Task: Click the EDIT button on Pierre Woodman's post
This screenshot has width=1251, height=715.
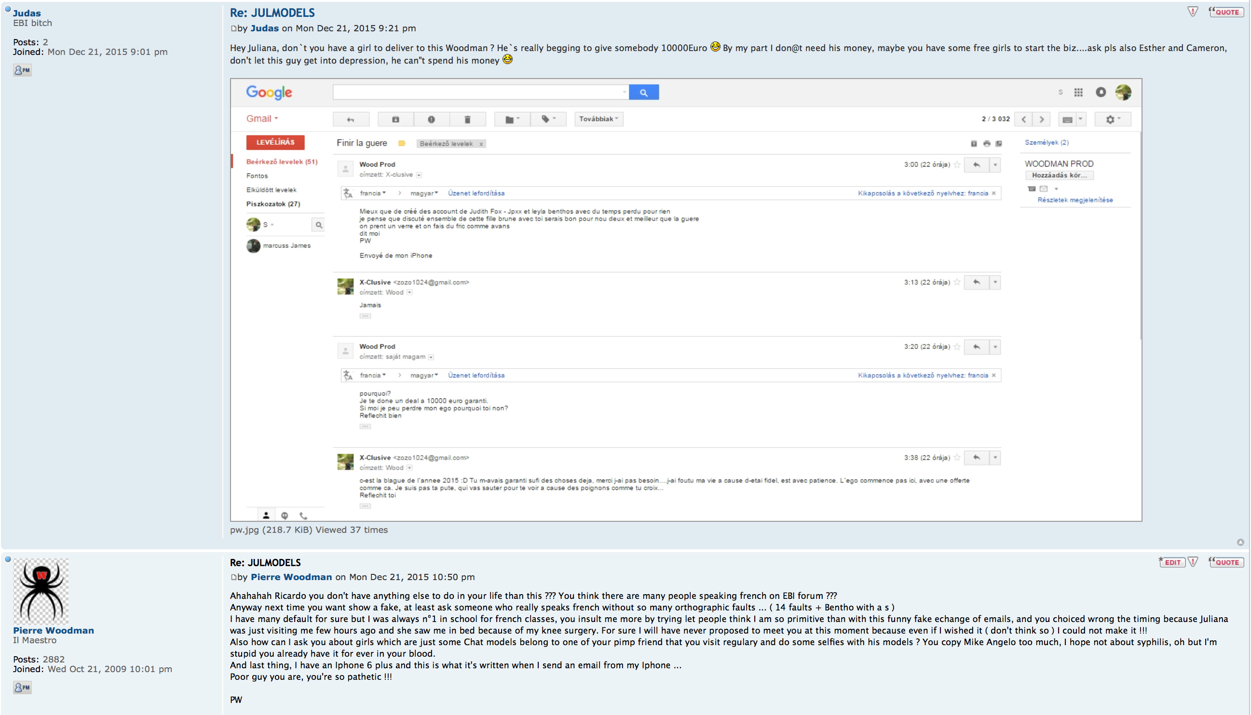Action: (1172, 562)
